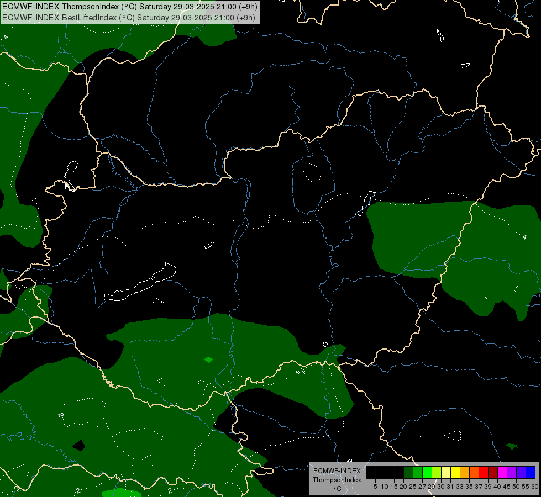Choose the bright green 27–29 legend swatch

[428, 472]
